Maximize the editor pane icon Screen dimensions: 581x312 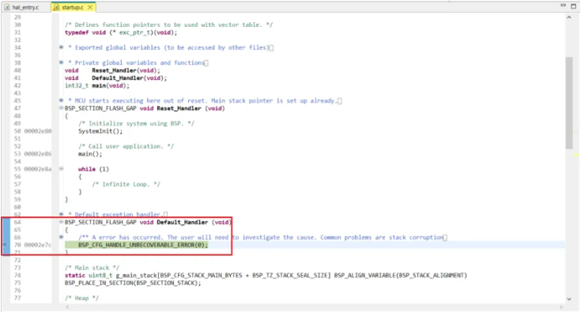click(574, 6)
